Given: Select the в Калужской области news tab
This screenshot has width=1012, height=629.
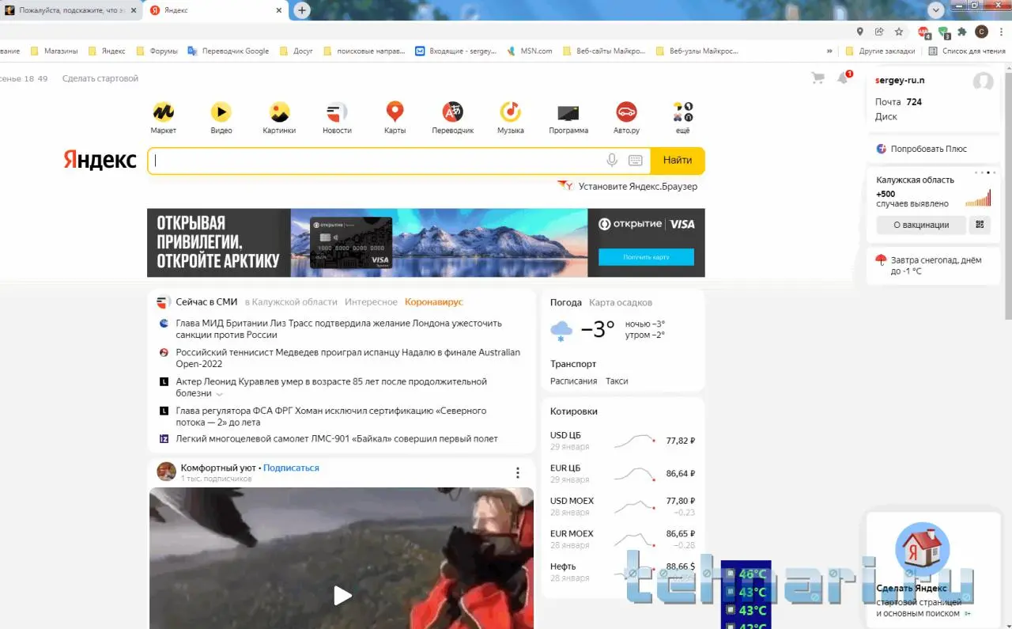Looking at the screenshot, I should [x=291, y=302].
